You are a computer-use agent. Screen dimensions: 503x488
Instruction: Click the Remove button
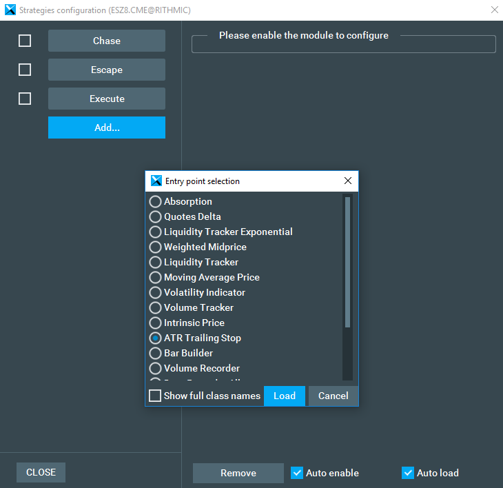238,473
